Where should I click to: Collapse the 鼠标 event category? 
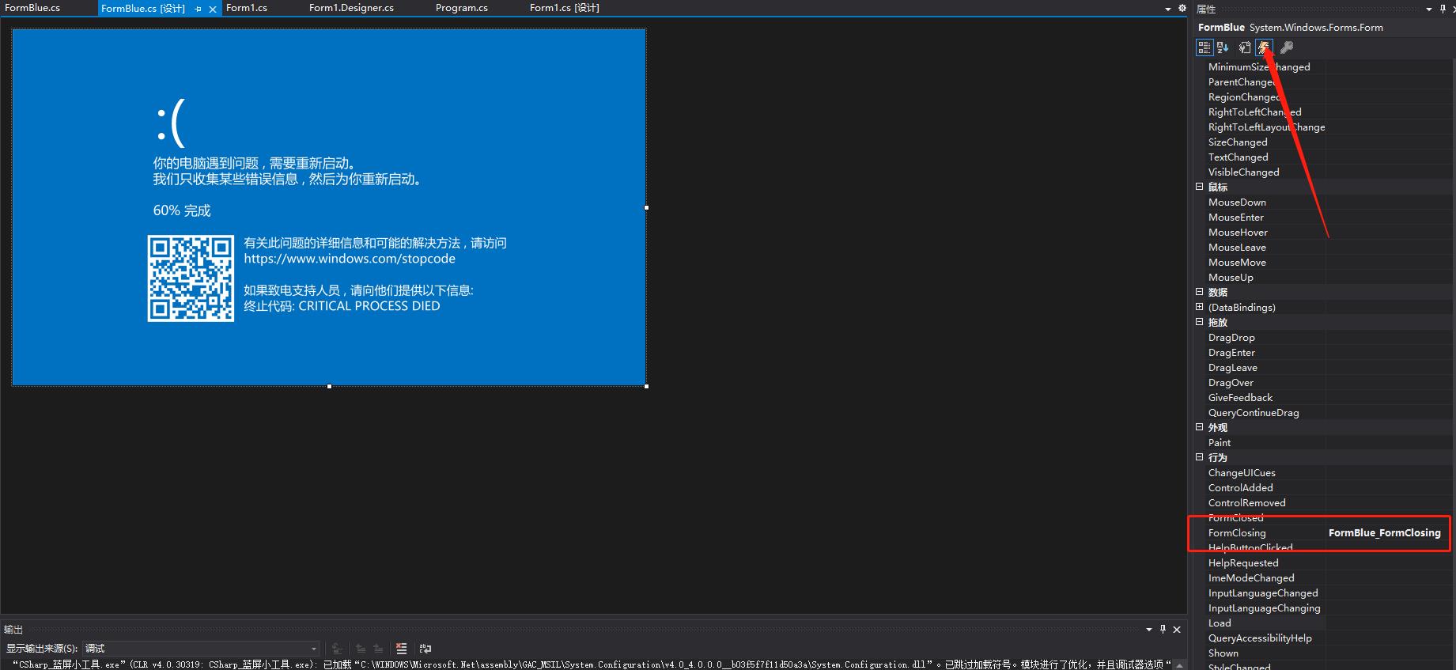[1199, 187]
